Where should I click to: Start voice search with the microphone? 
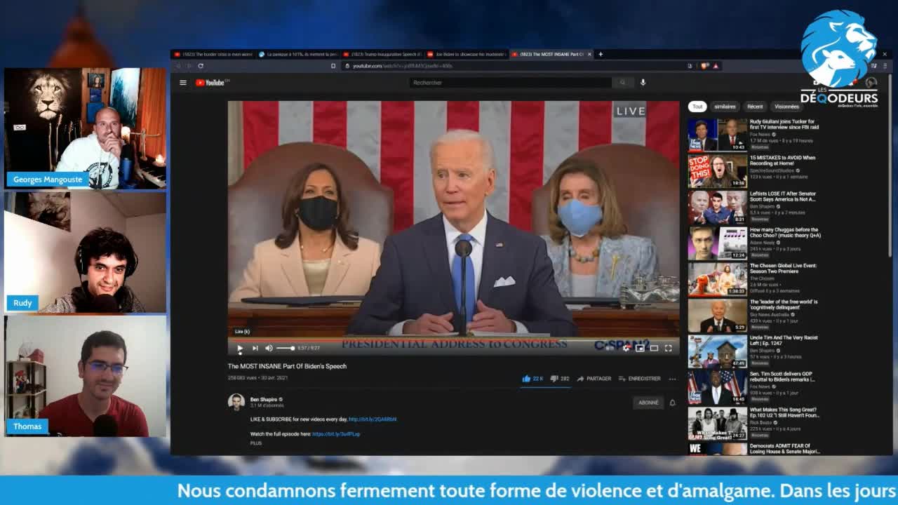point(643,83)
